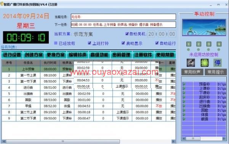Select the 上午预备 task row
This screenshot has height=144, width=229.
click(89, 69)
